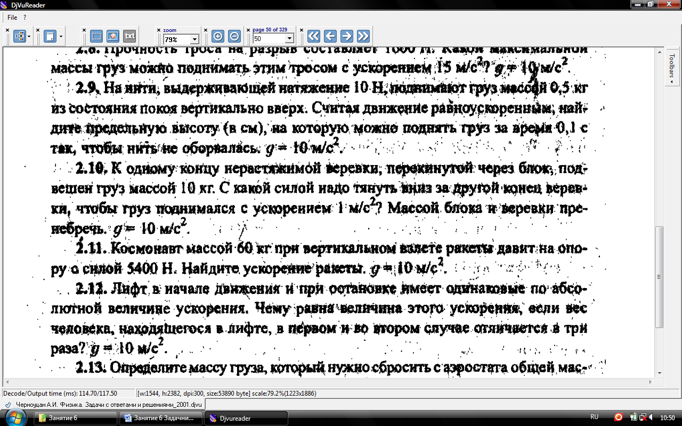This screenshot has height=426, width=682.
Task: Jump to last page double-right arrow
Action: tap(363, 36)
